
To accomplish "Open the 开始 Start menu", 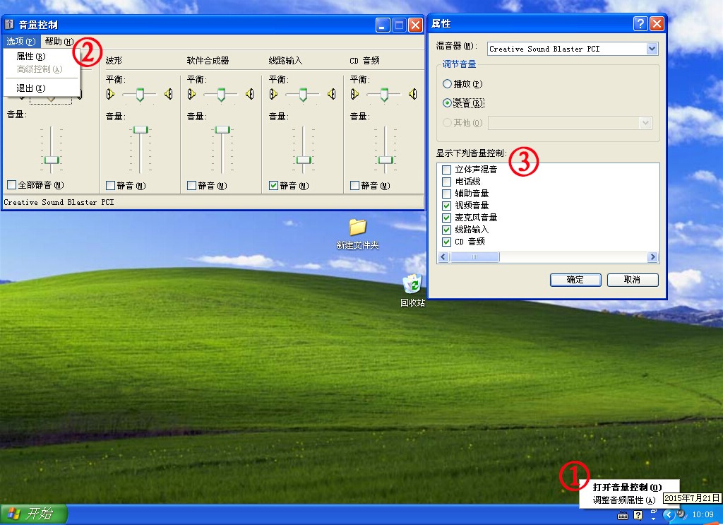I will [34, 514].
